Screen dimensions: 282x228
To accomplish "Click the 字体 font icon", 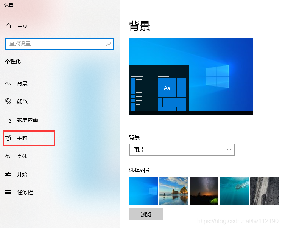I will point(8,156).
